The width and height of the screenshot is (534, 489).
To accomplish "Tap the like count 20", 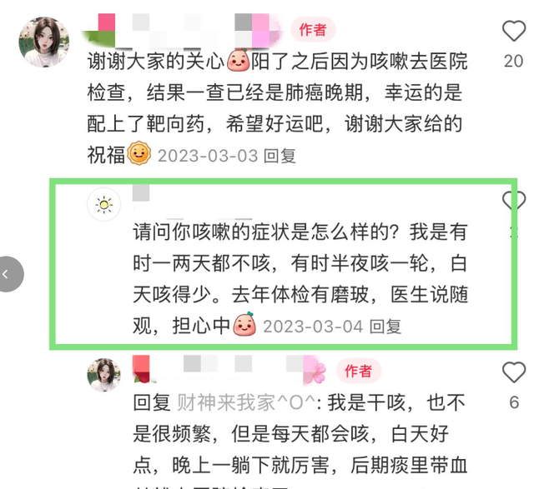I will point(514,62).
